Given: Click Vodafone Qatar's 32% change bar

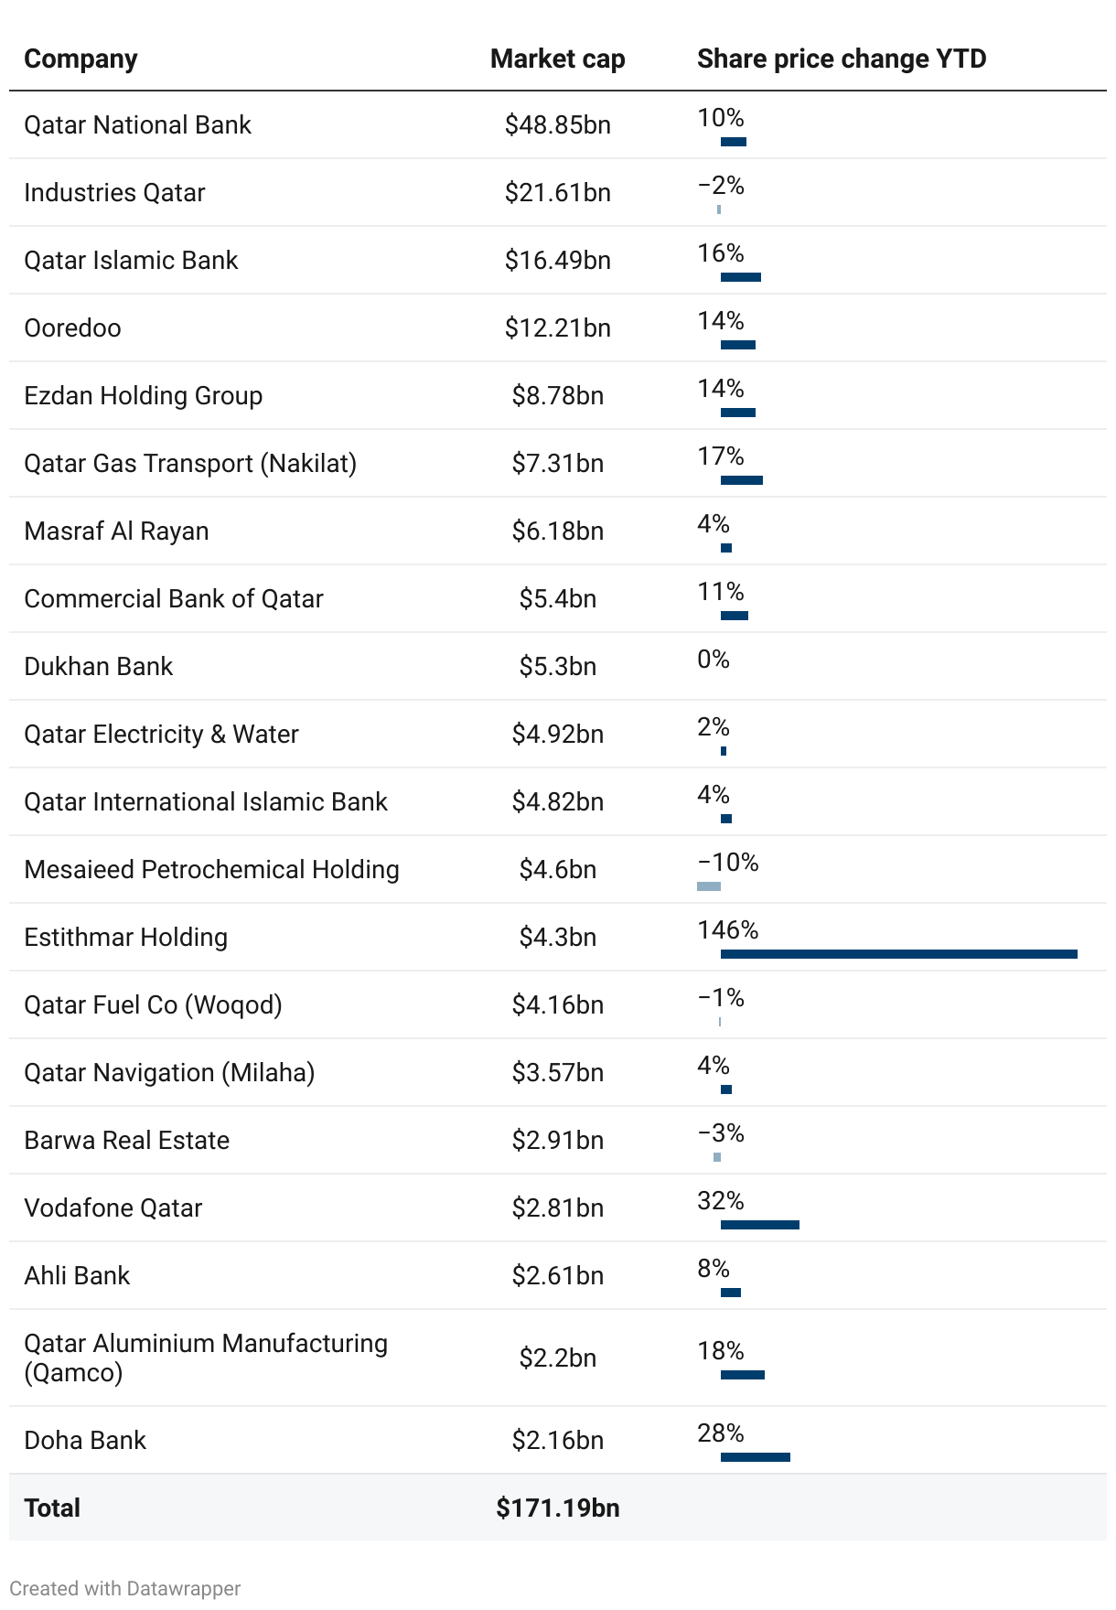Looking at the screenshot, I should click(760, 1225).
